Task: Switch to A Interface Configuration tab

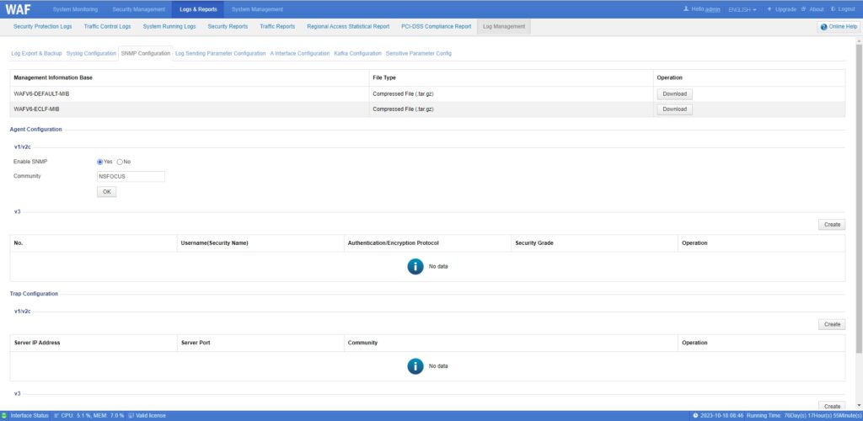Action: point(300,53)
